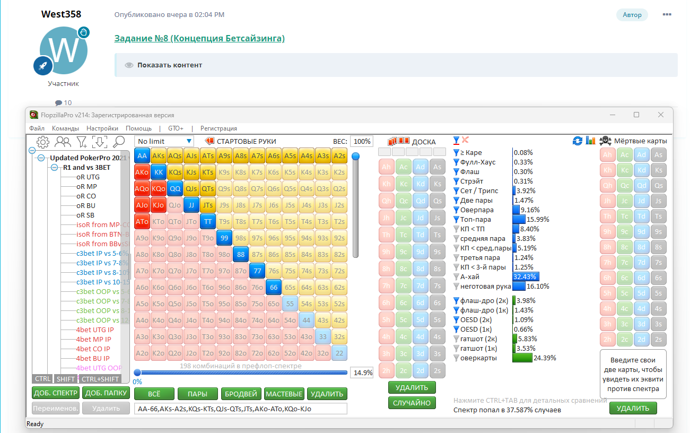Click the grey funnel next to оверкарты
The image size is (690, 433).
point(457,358)
